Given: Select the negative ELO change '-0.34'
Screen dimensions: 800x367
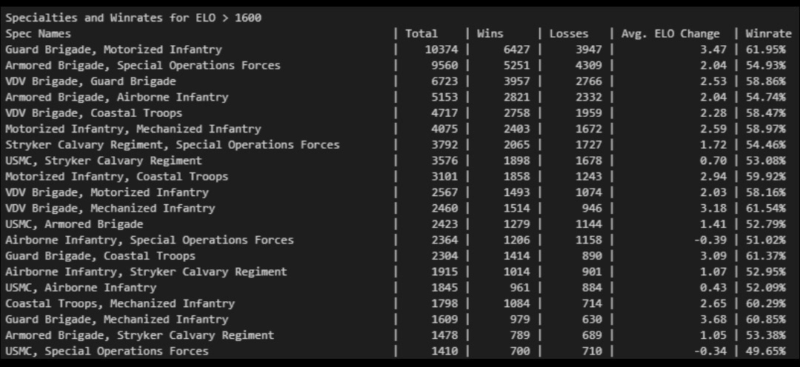Looking at the screenshot, I should coord(710,351).
